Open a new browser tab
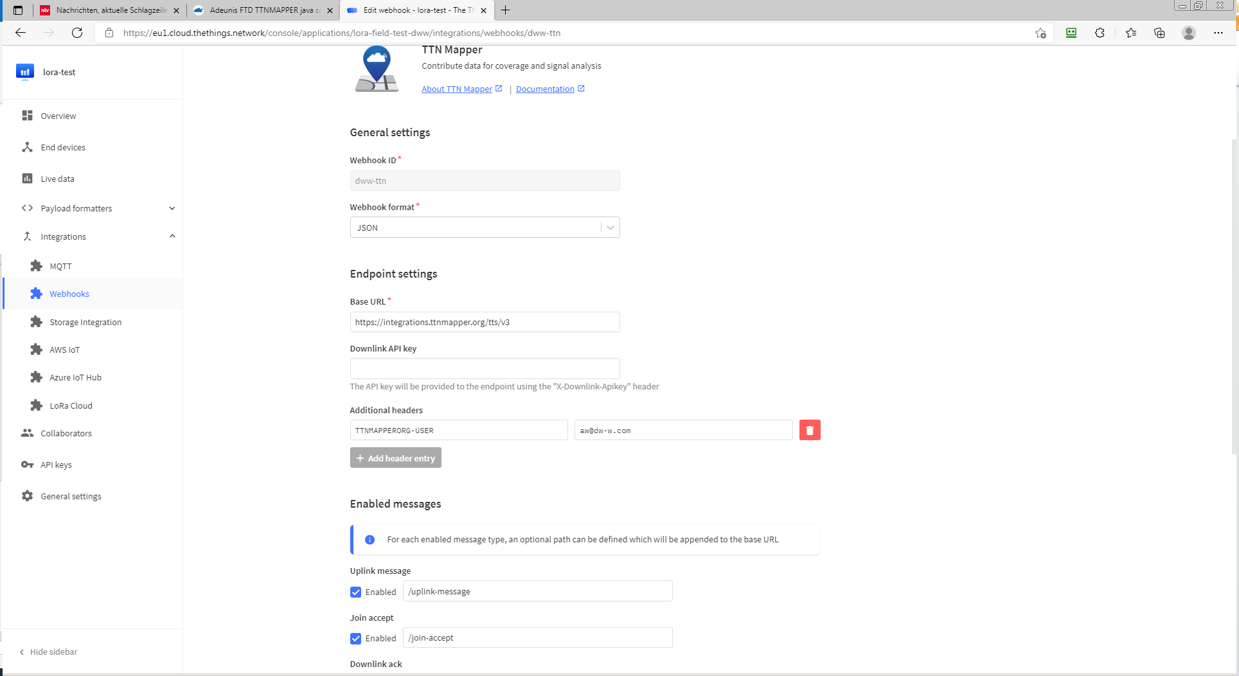The height and width of the screenshot is (676, 1239). [x=506, y=10]
